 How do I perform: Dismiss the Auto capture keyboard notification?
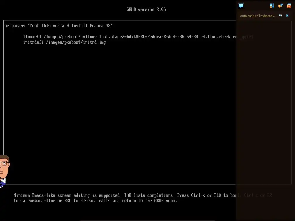coord(287,16)
